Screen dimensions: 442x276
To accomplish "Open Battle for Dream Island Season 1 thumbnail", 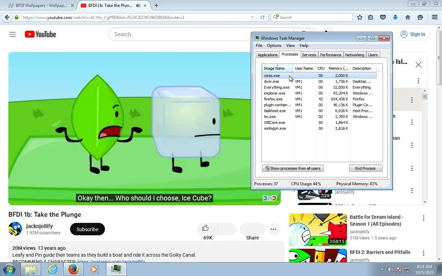I will point(318,230).
